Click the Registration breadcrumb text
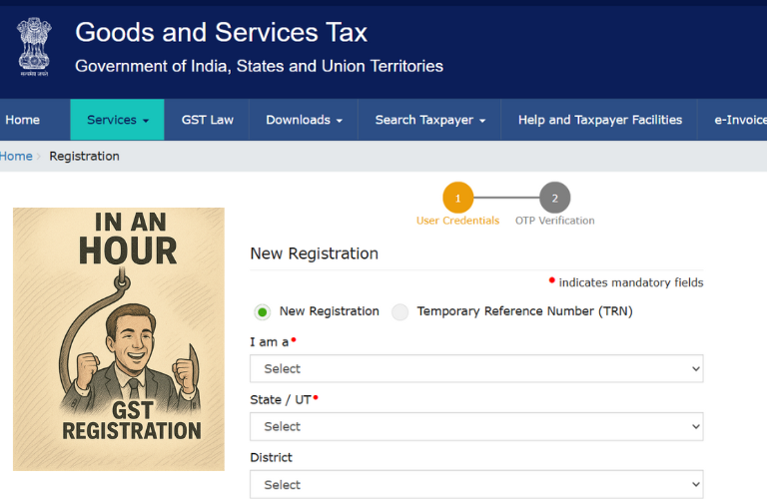The image size is (767, 499). 84,157
